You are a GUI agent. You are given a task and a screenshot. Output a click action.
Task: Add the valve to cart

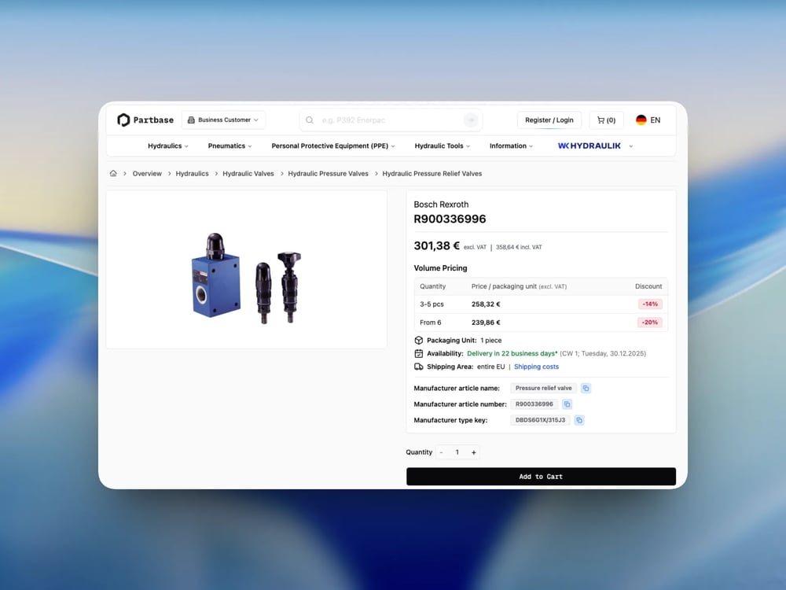click(541, 477)
